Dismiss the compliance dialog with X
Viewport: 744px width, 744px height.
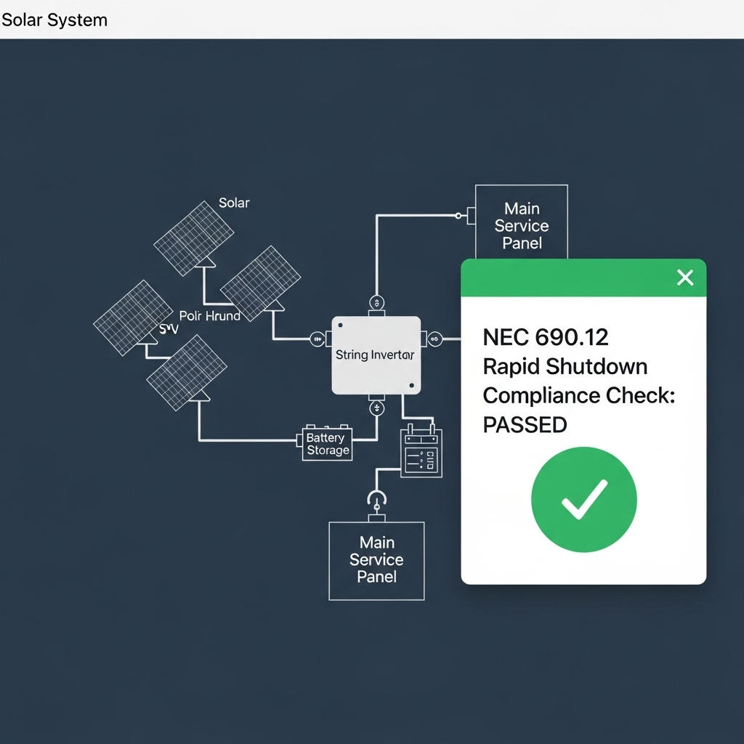click(x=684, y=277)
